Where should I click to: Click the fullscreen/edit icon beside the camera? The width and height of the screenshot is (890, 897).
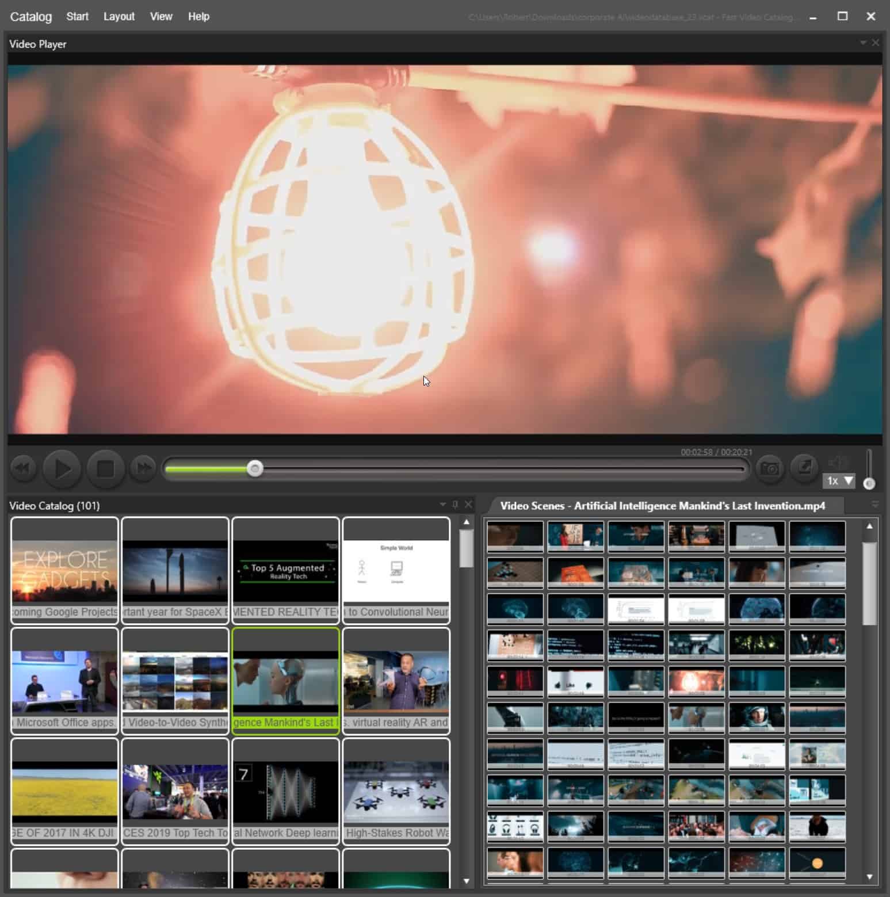(804, 468)
